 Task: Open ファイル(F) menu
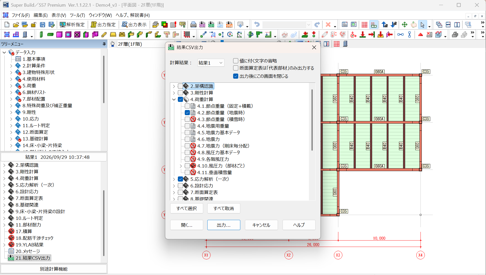point(21,15)
